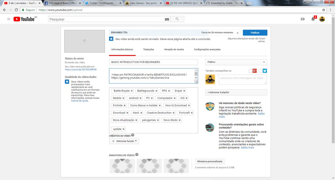This screenshot has width=335, height=180.
Task: Remove the Novo Modo tag
Action: click(180, 120)
